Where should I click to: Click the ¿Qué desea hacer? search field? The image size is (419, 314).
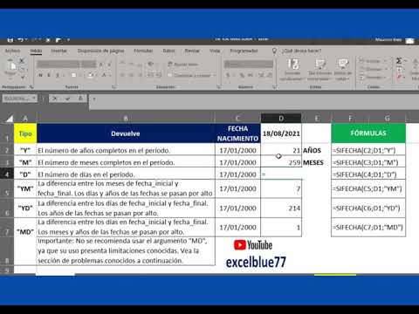(x=301, y=51)
